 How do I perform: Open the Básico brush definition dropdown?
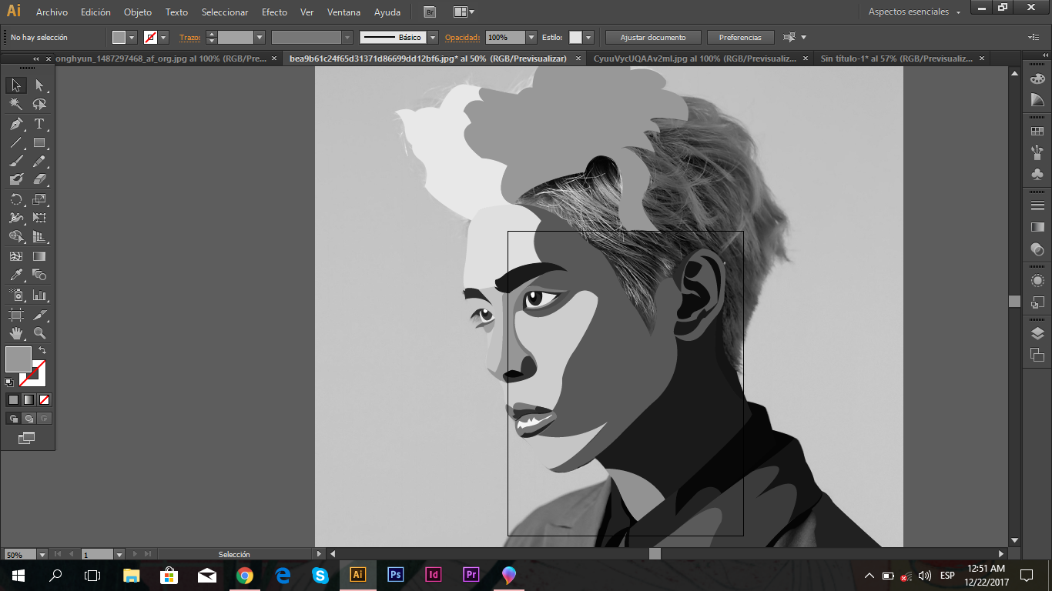433,37
